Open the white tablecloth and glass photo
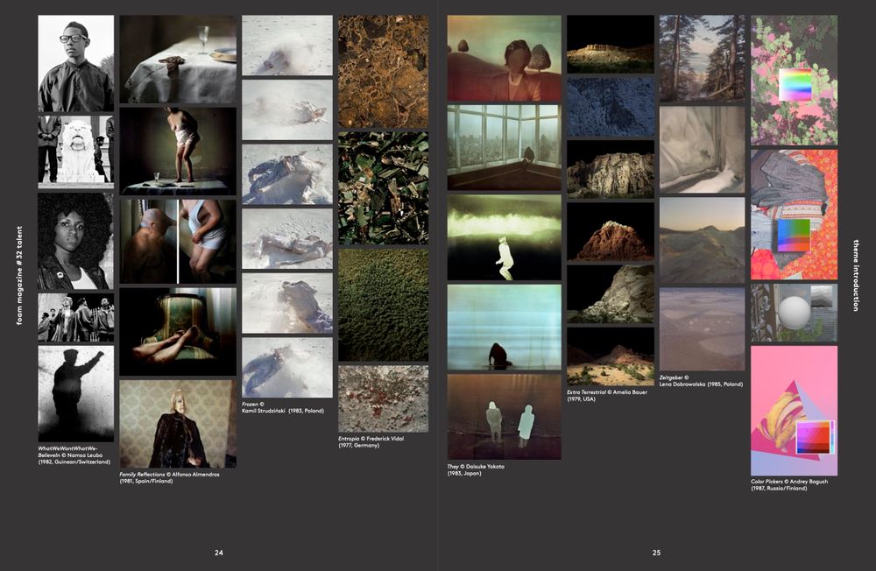This screenshot has width=876, height=571. coord(178,59)
